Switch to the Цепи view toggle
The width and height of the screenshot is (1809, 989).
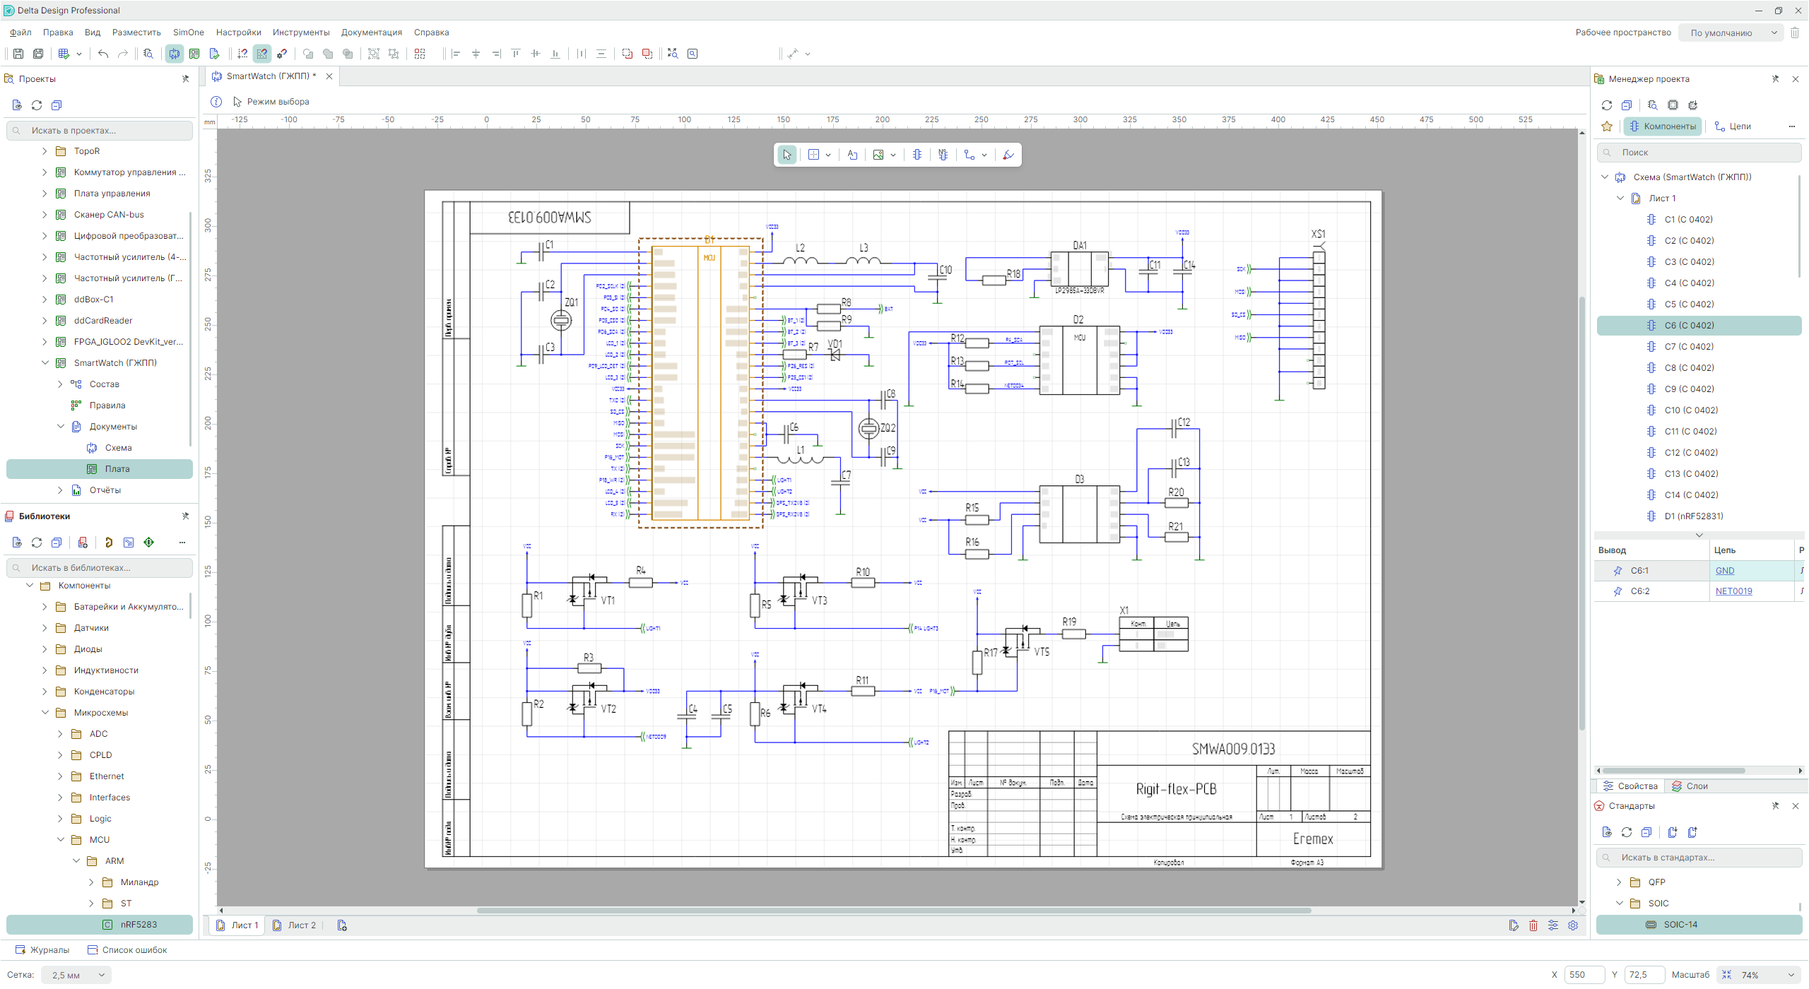(1733, 126)
